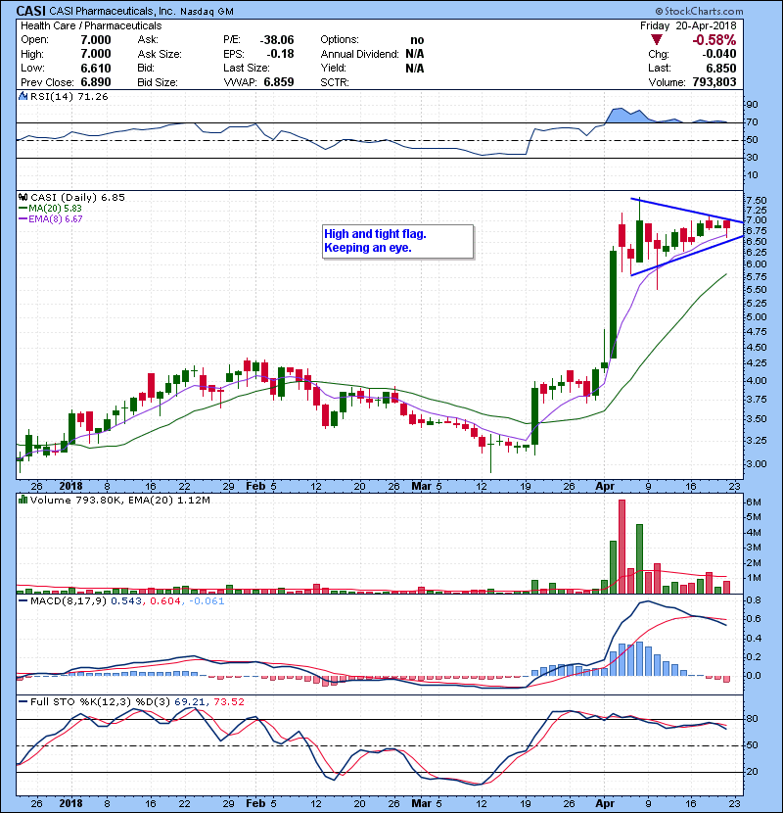Click the candlestick icon beside CASI (Daily)
Screen dimensions: 783x813
[x=23, y=197]
